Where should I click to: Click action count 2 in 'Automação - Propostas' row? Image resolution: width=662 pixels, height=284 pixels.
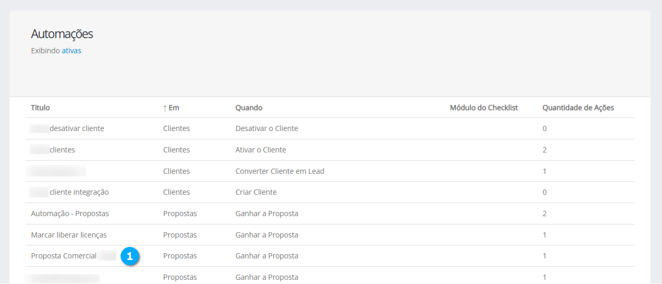[x=545, y=214]
